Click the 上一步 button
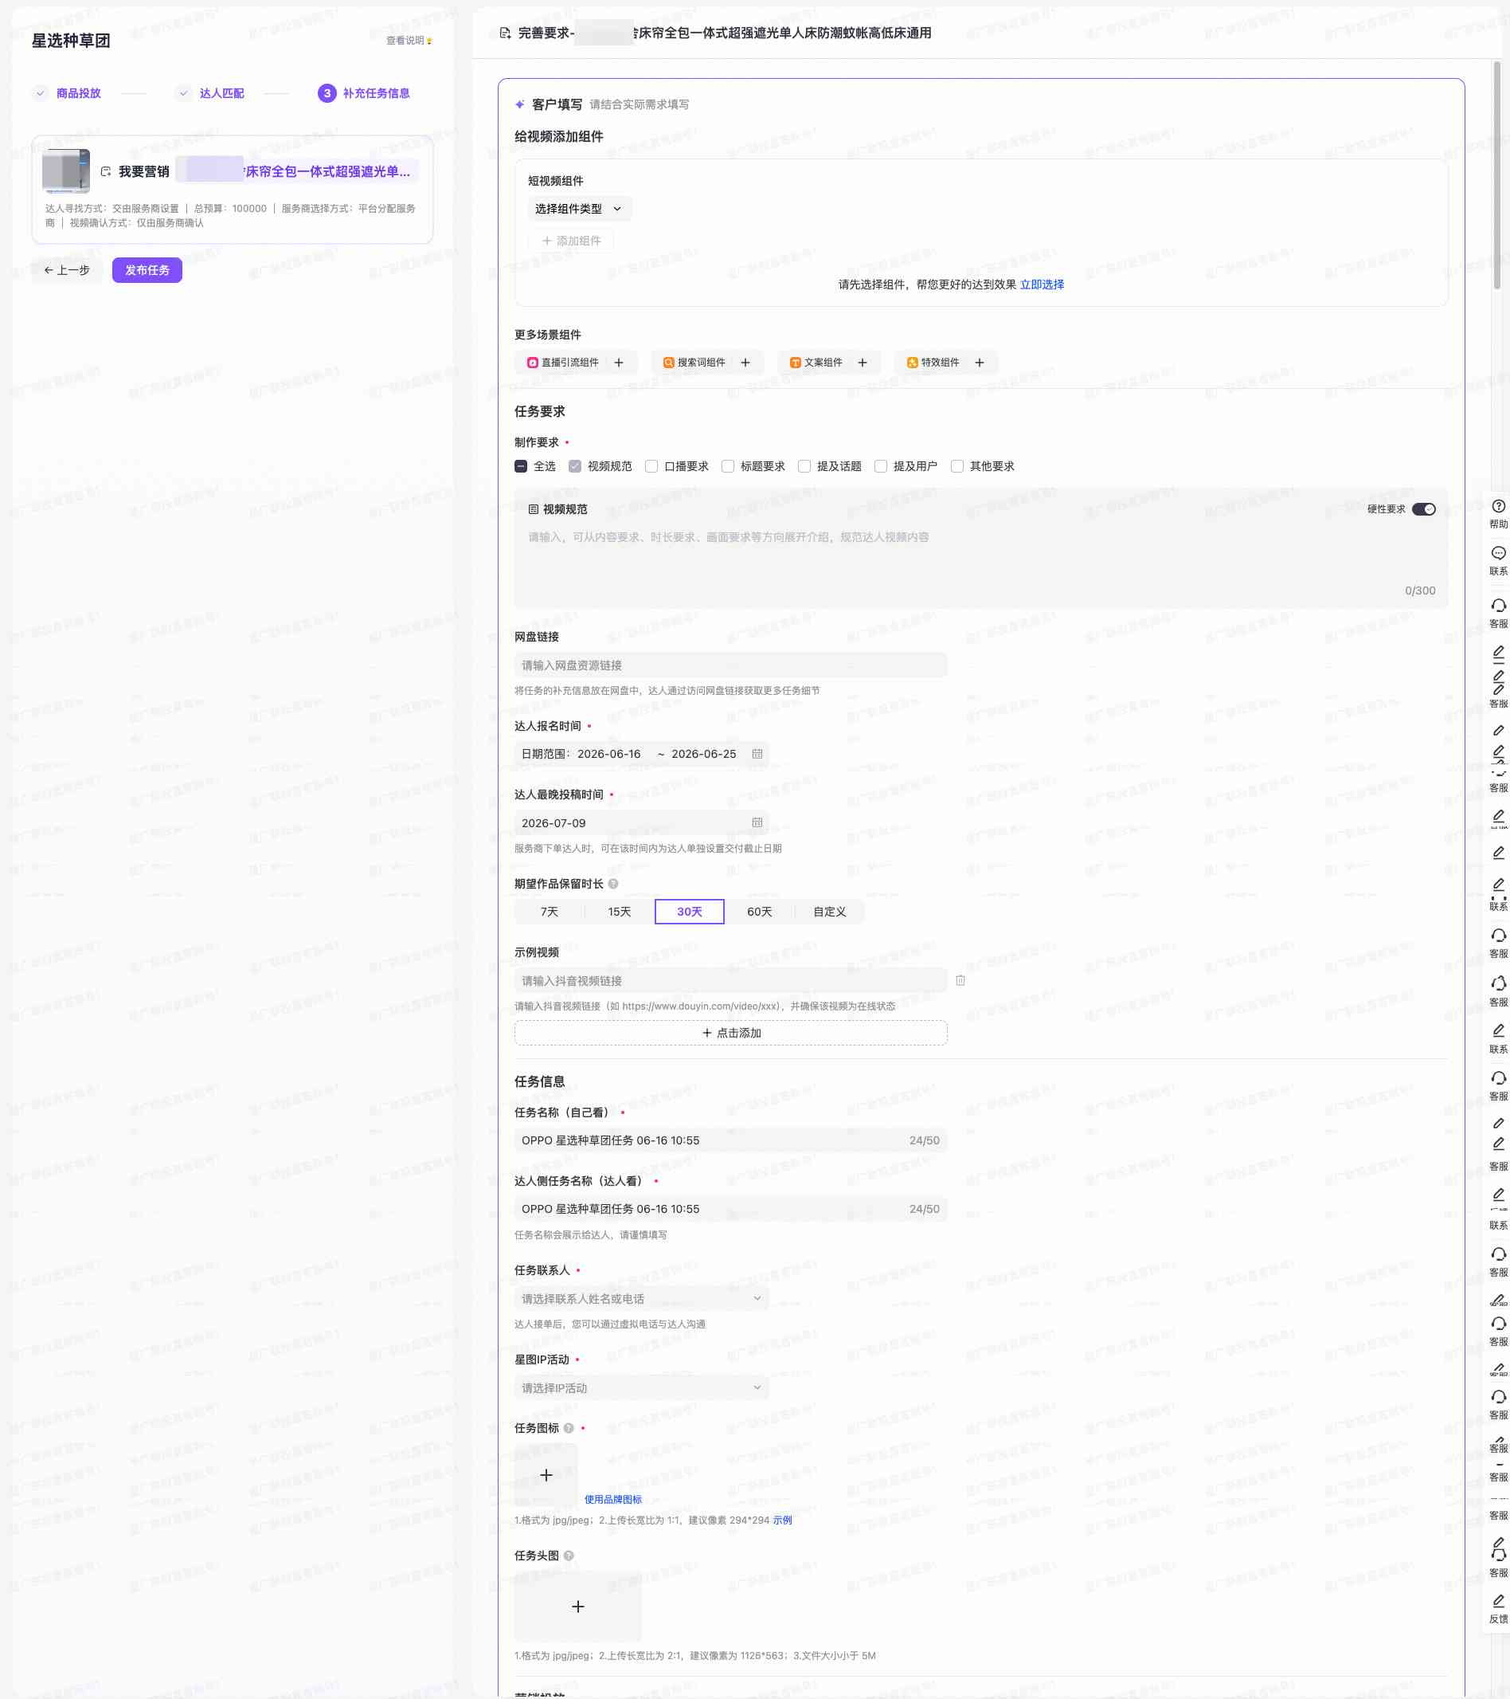Viewport: 1510px width, 1699px height. tap(67, 270)
